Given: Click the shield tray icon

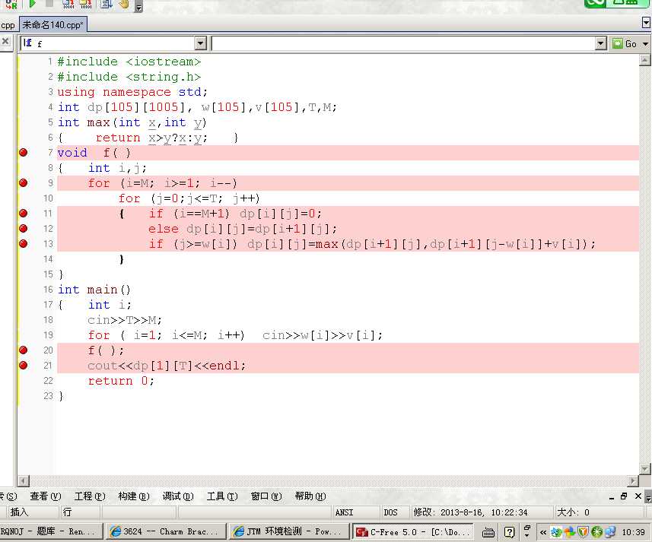Looking at the screenshot, I should pos(583,532).
